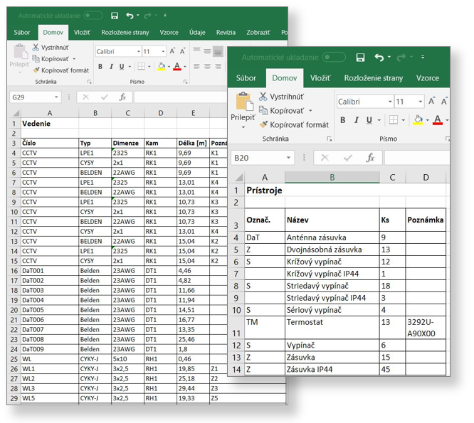Viewport: 474px width, 423px height.
Task: Click Select All corner in Prístroje sheet
Action: click(x=239, y=177)
